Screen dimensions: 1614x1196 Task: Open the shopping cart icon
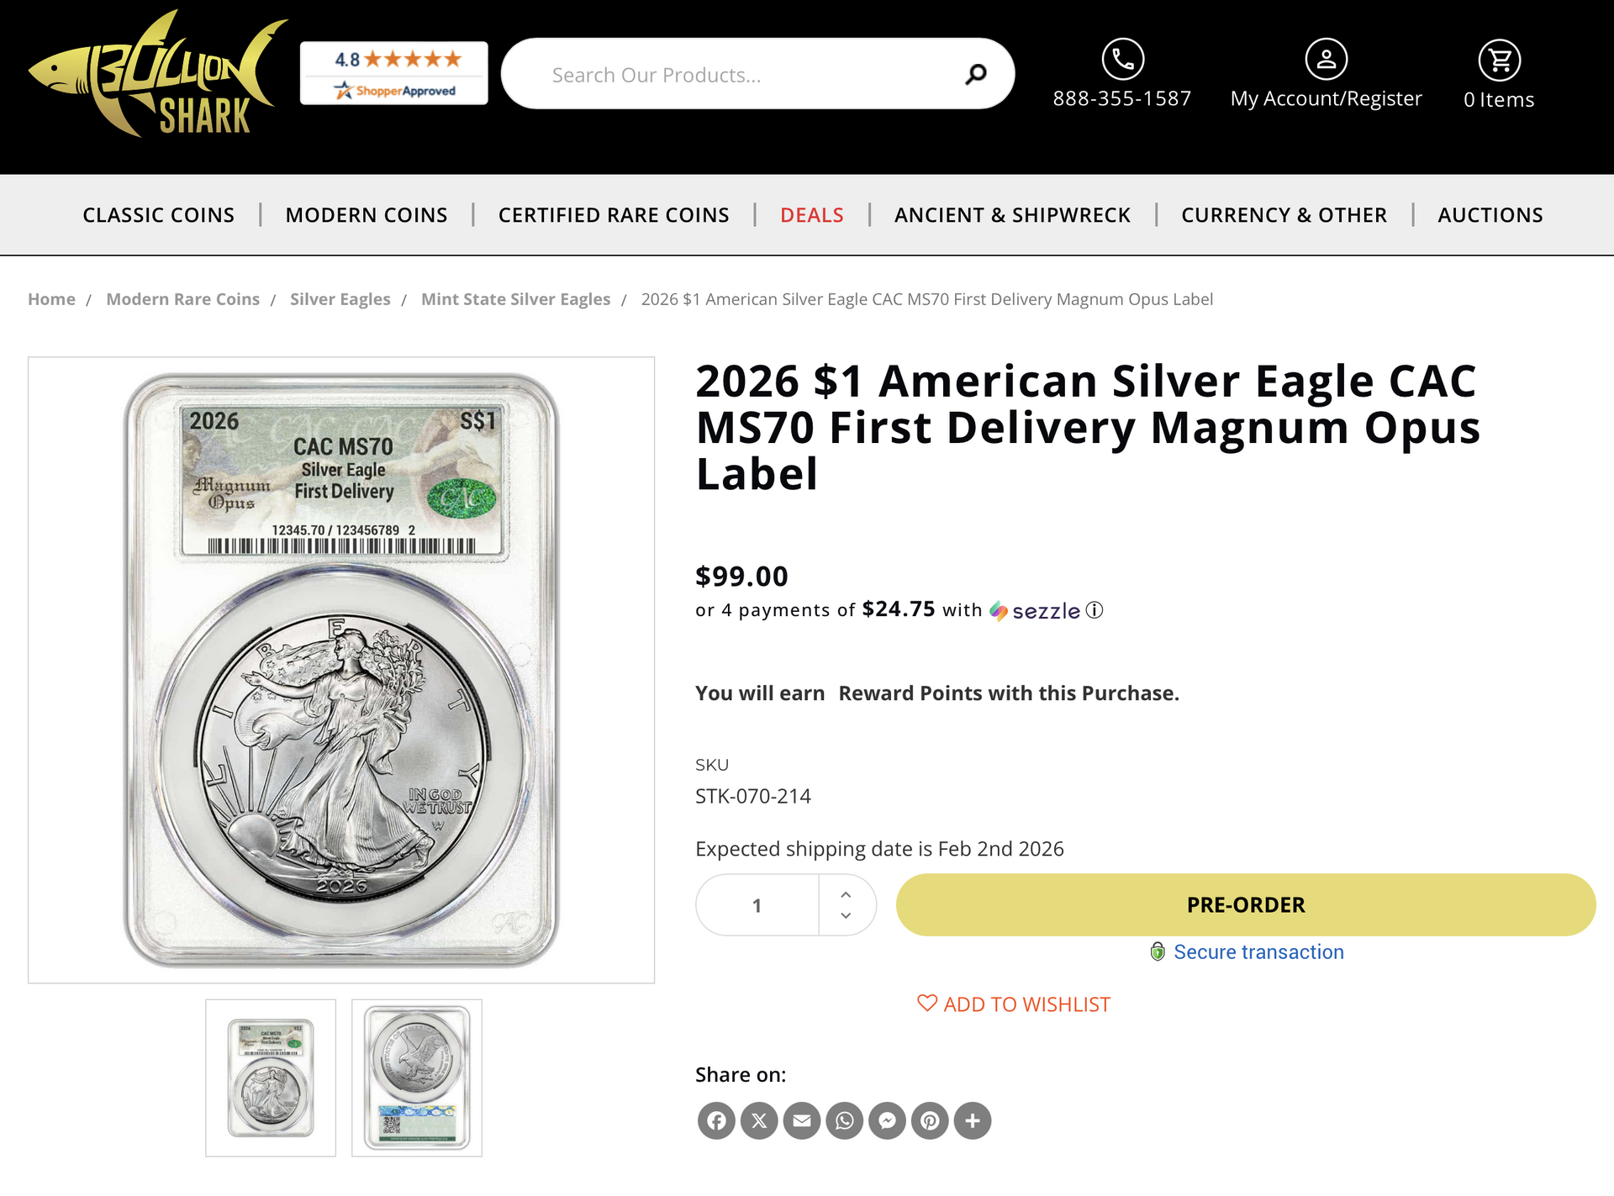pyautogui.click(x=1500, y=60)
